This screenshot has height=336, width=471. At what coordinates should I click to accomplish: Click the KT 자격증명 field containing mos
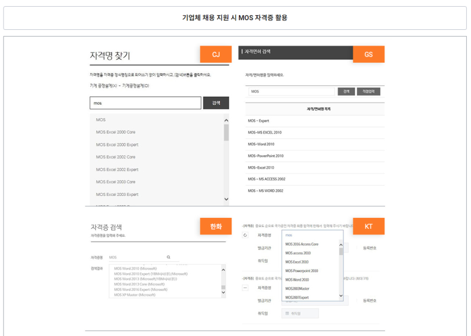click(313, 235)
